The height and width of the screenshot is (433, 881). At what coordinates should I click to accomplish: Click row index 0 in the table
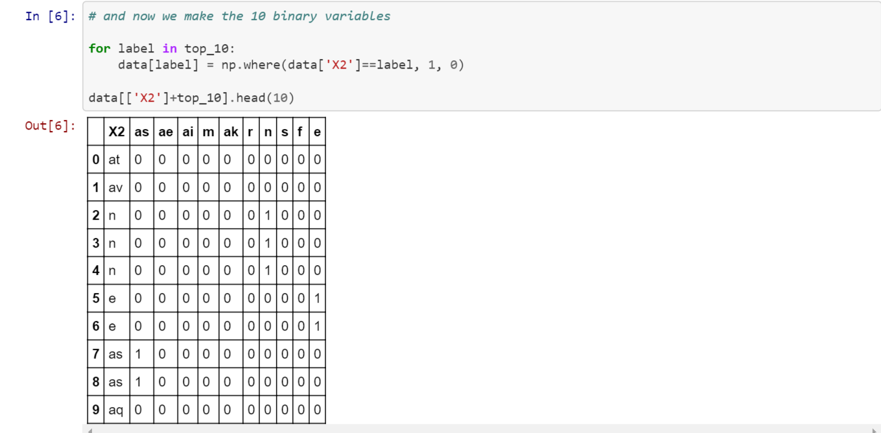tap(96, 159)
